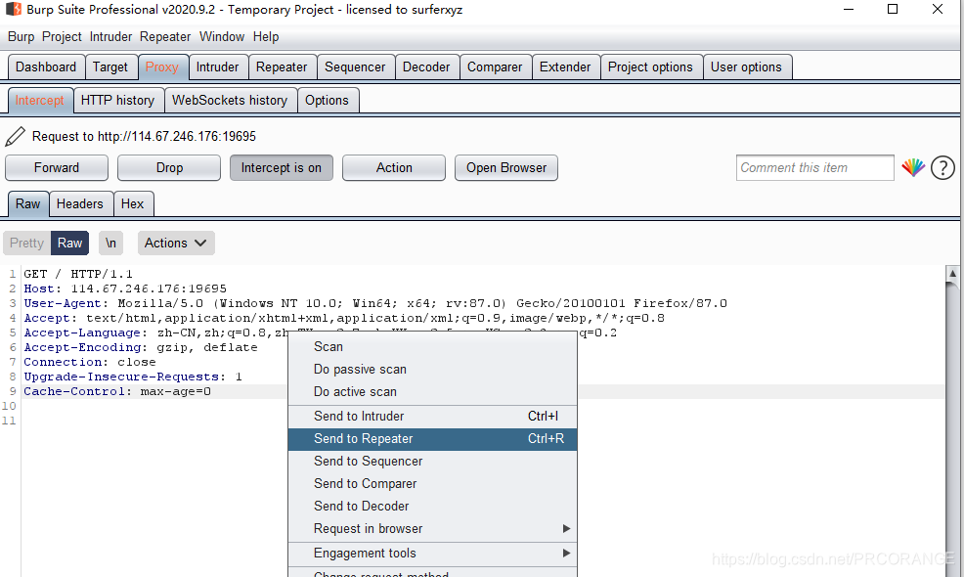Select Send to Sequencer menu entry
This screenshot has height=577, width=964.
click(x=432, y=462)
